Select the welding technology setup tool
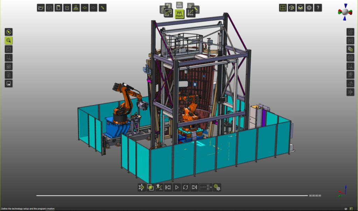 coord(180,13)
